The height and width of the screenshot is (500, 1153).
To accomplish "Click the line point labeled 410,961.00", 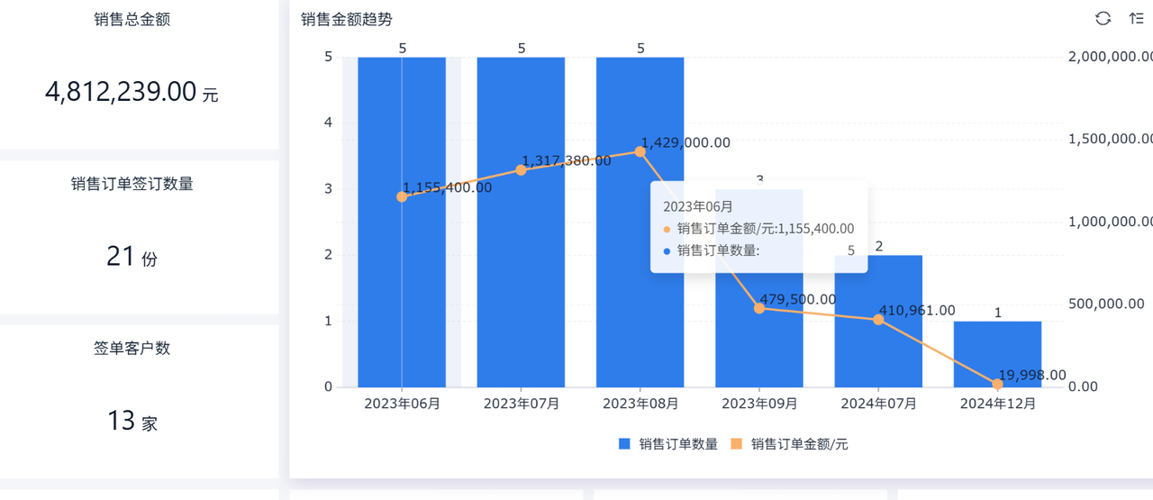I will pos(878,320).
